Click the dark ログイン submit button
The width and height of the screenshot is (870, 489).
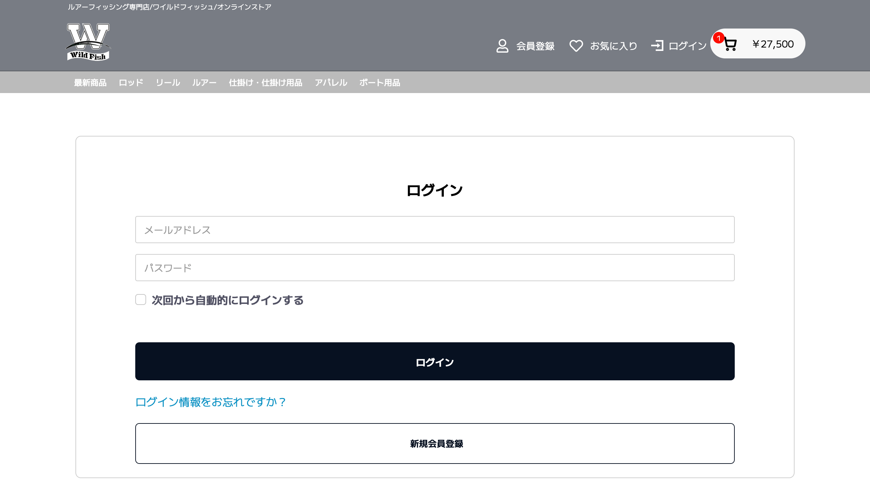click(435, 361)
